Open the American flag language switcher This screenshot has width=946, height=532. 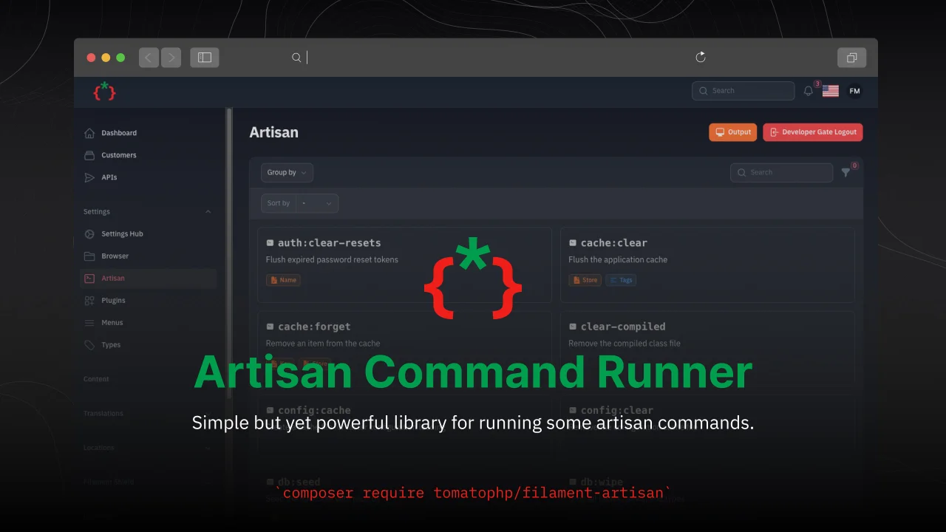(830, 90)
